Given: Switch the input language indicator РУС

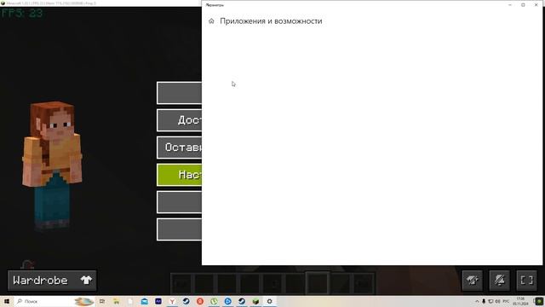Looking at the screenshot, I should point(506,301).
